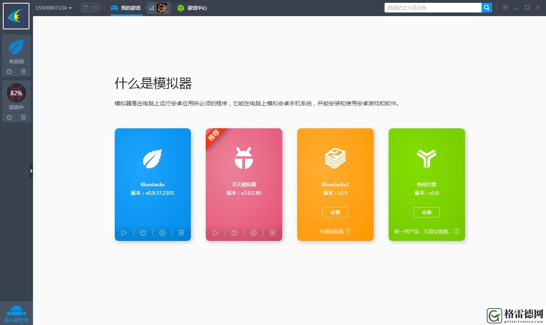Open menu of the 未启动 sidebar emulator
This screenshot has width=546, height=325.
click(x=24, y=72)
